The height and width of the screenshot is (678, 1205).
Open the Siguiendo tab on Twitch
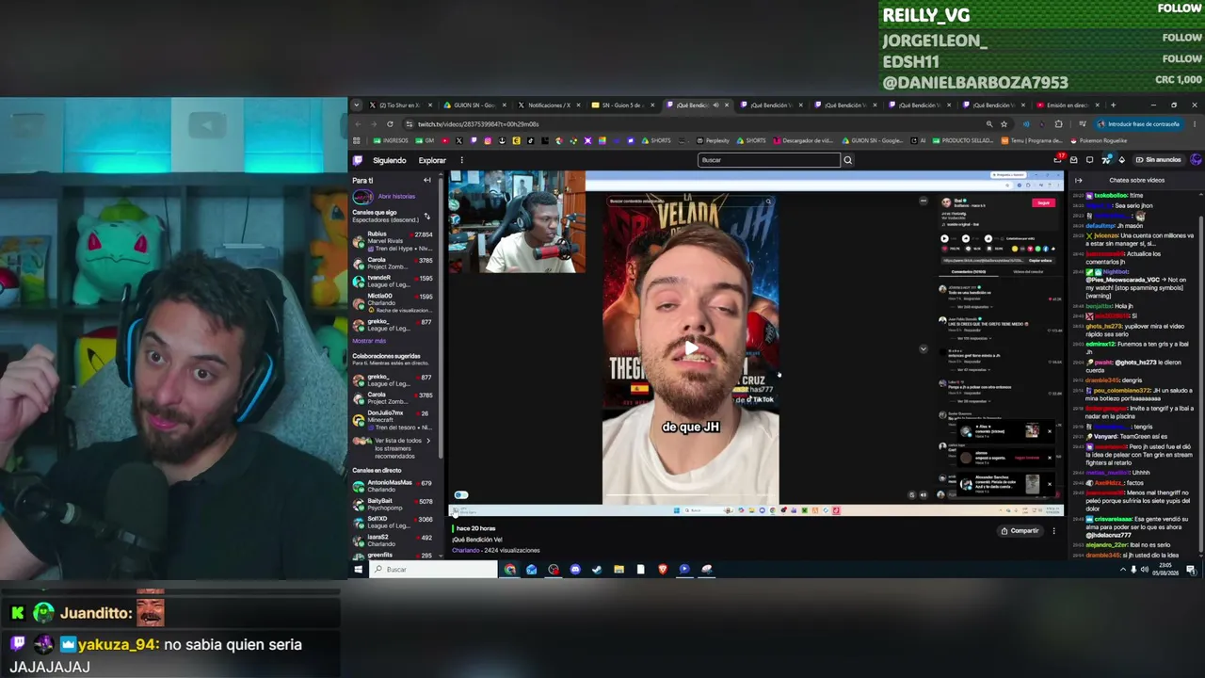[390, 160]
